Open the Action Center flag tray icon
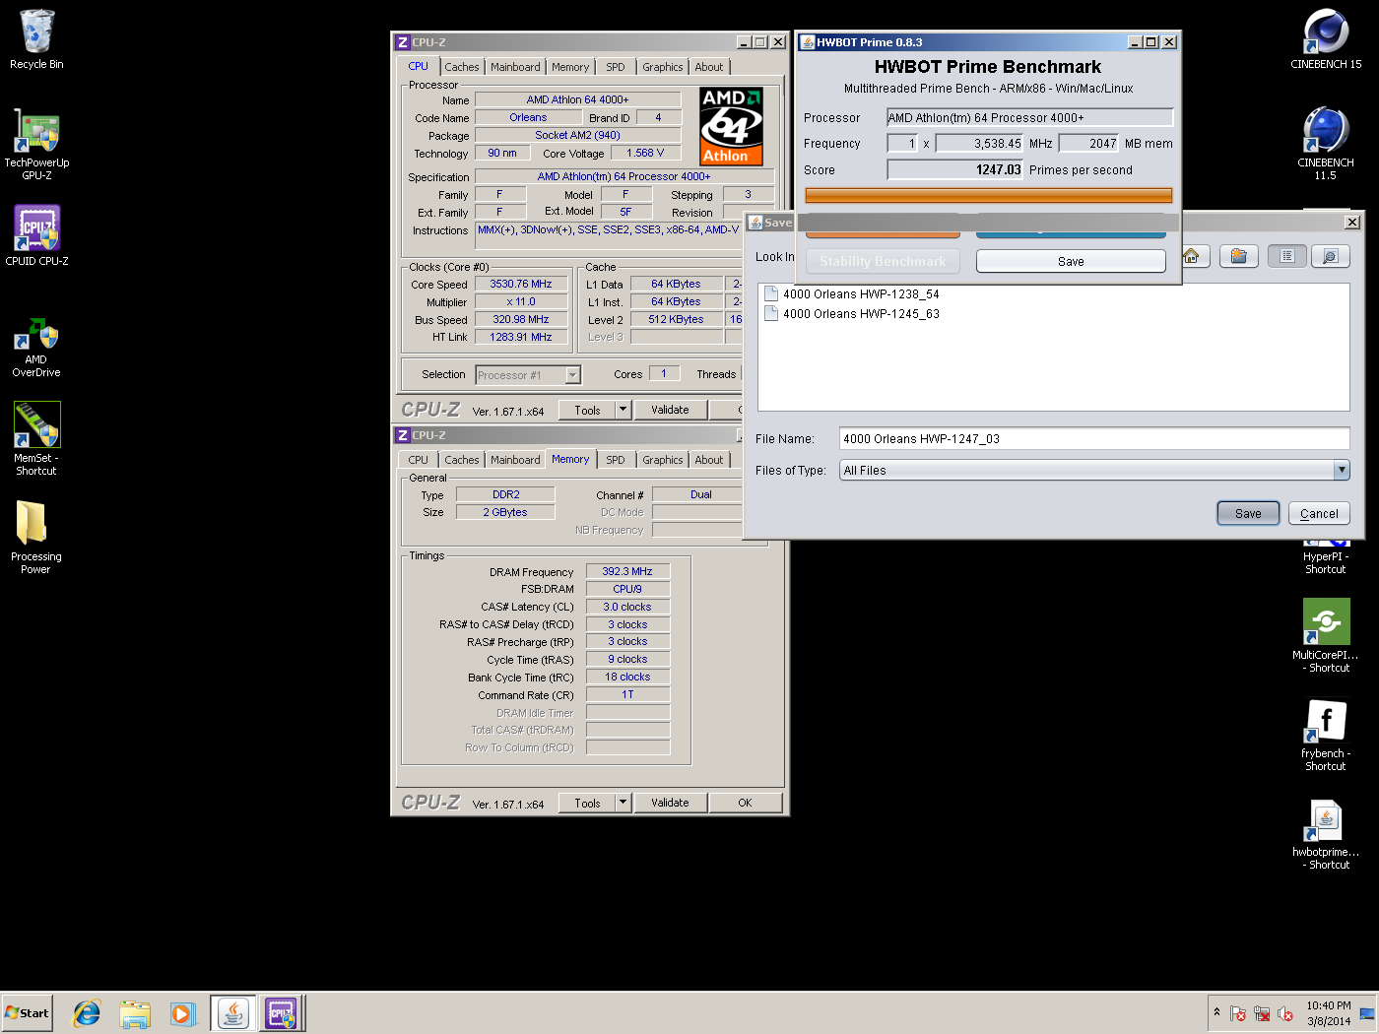 [1238, 1013]
